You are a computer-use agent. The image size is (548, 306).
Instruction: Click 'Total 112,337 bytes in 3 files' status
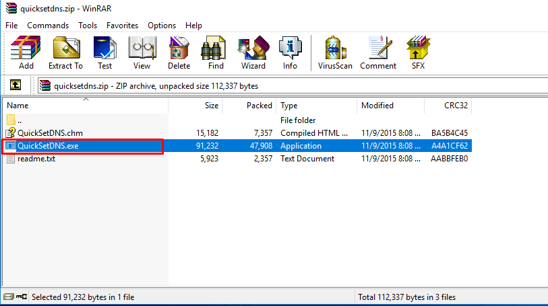pos(407,297)
